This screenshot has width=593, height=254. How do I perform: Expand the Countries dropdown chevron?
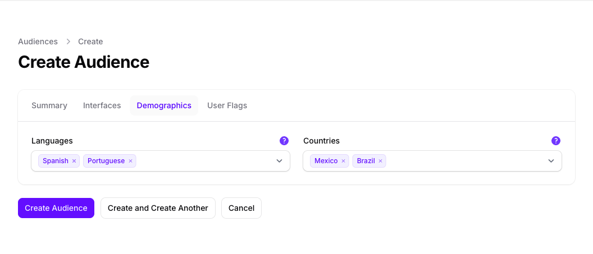tap(551, 161)
